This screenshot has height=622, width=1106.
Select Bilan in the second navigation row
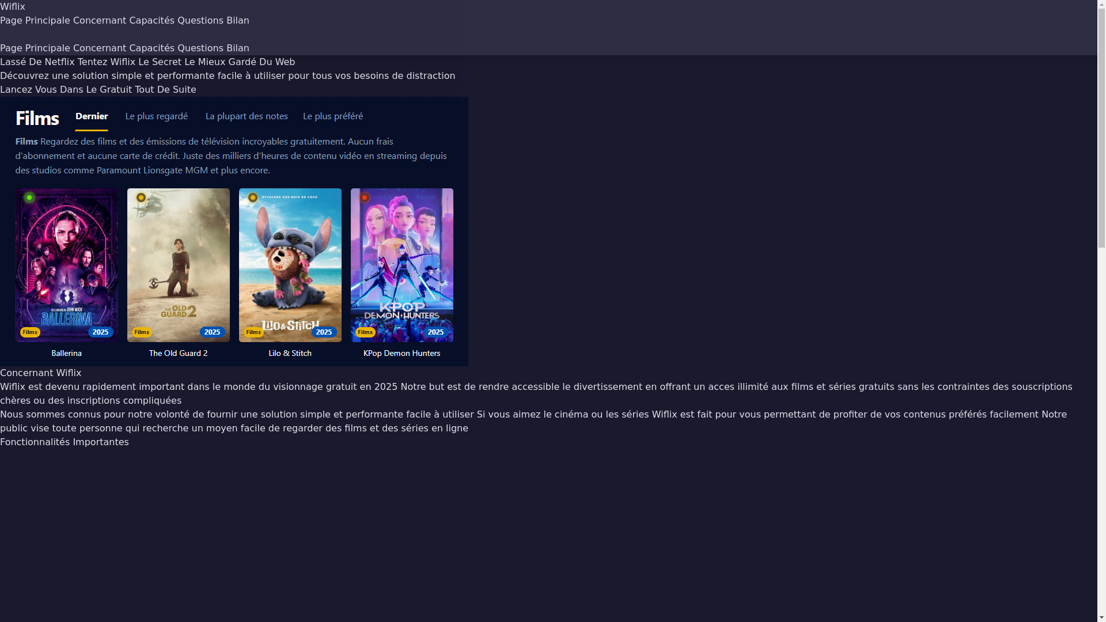238,48
